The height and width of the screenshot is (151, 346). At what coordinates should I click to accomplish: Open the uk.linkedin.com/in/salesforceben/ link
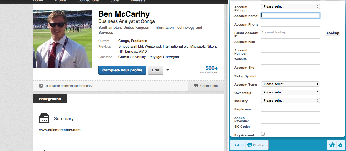click(69, 86)
